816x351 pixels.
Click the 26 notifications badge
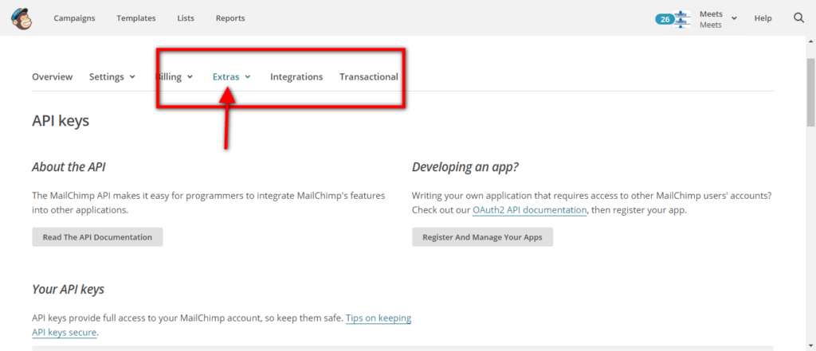tap(665, 19)
